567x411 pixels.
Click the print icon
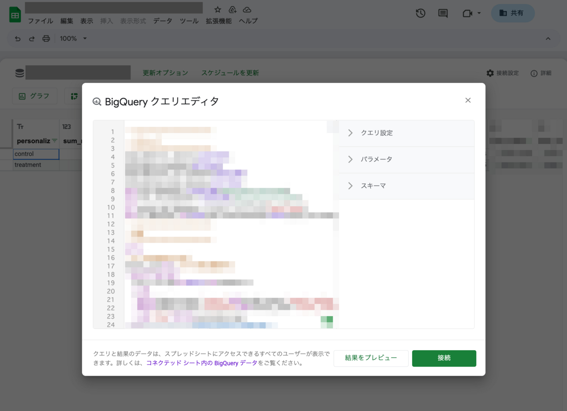click(x=46, y=39)
